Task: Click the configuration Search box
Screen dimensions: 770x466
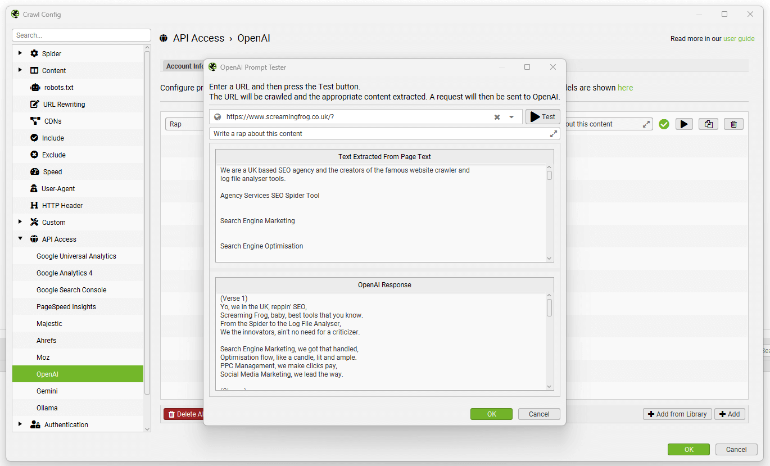Action: (81, 35)
